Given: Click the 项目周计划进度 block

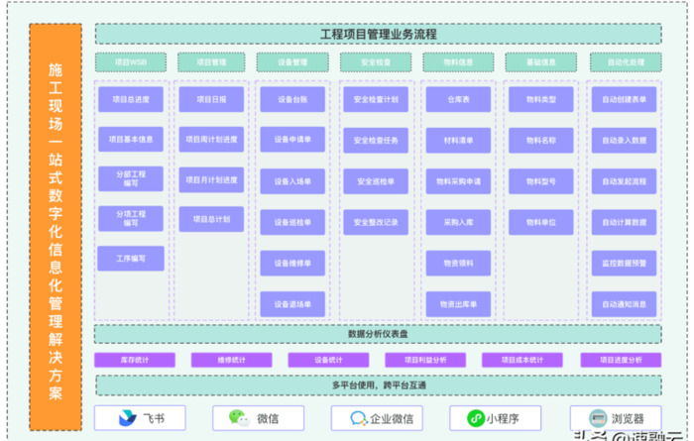Looking at the screenshot, I should tap(211, 140).
